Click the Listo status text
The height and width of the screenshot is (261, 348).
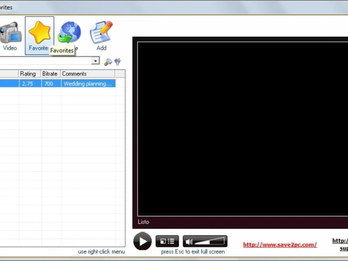click(144, 222)
